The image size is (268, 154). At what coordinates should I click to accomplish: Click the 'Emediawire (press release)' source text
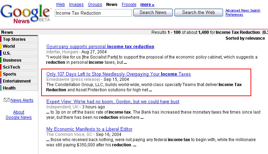click(73, 79)
